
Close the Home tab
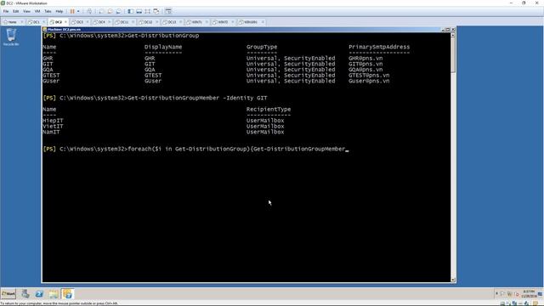point(22,22)
